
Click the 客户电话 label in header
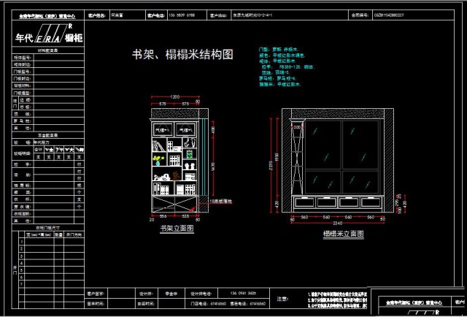pos(156,15)
